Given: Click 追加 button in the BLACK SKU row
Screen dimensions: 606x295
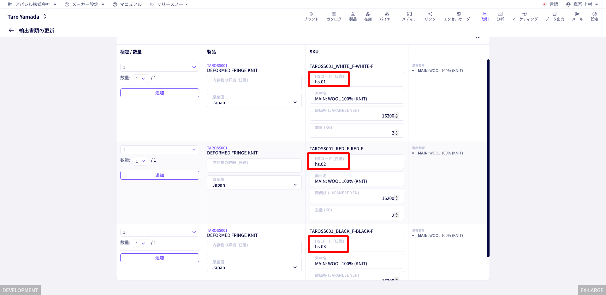Looking at the screenshot, I should point(160,258).
